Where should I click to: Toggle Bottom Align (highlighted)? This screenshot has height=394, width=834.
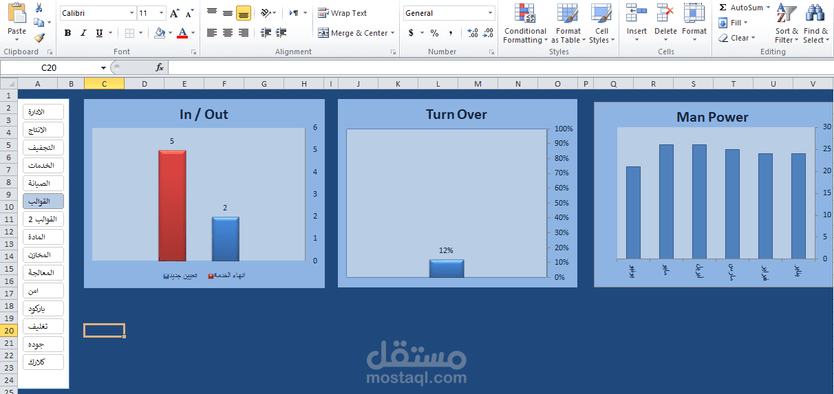pyautogui.click(x=244, y=13)
